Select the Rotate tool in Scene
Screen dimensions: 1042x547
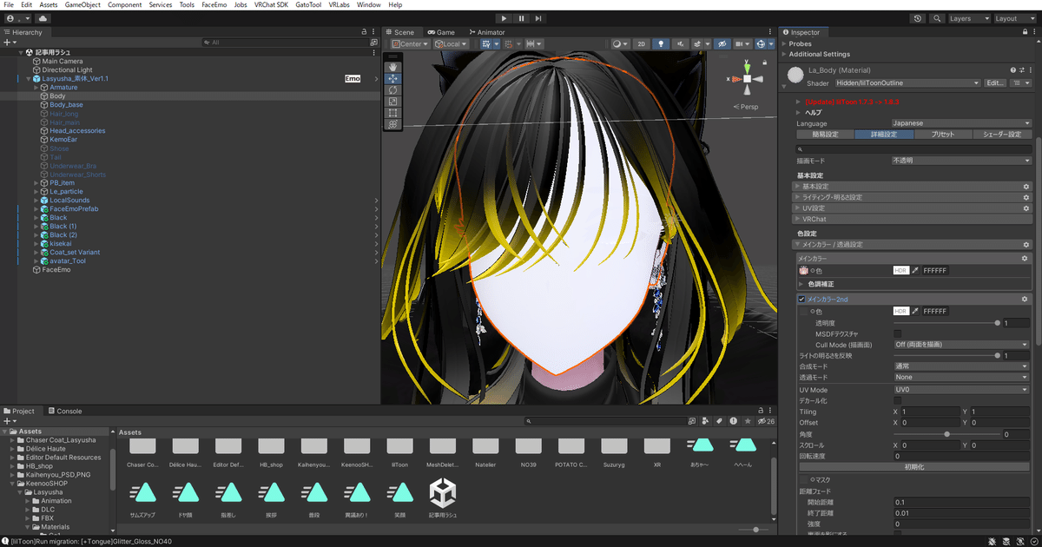392,89
